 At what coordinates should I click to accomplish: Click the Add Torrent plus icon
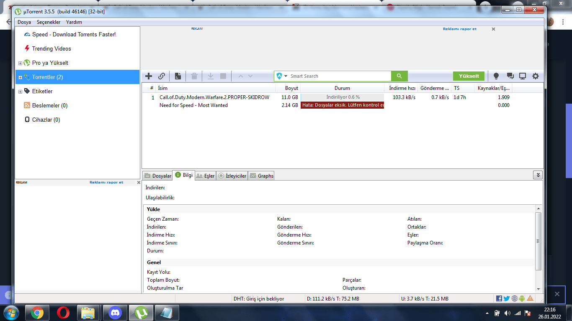click(x=149, y=76)
